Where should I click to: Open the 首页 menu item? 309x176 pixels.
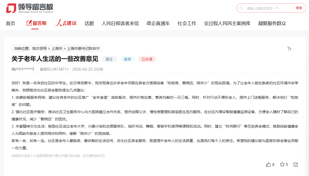[x=10, y=23]
